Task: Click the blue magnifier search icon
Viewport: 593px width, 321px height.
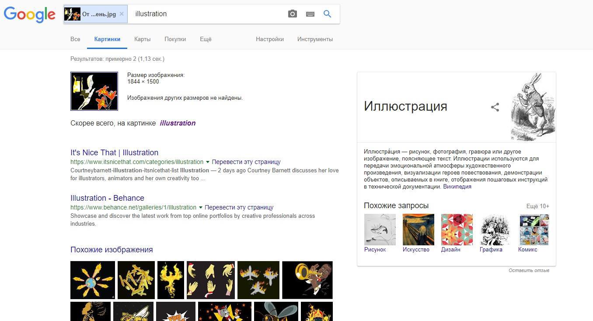Action: [x=327, y=14]
